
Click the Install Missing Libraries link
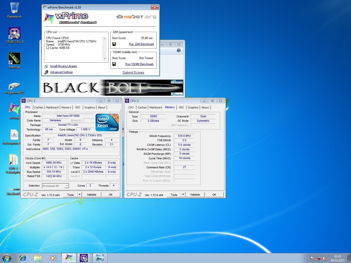pyautogui.click(x=63, y=66)
